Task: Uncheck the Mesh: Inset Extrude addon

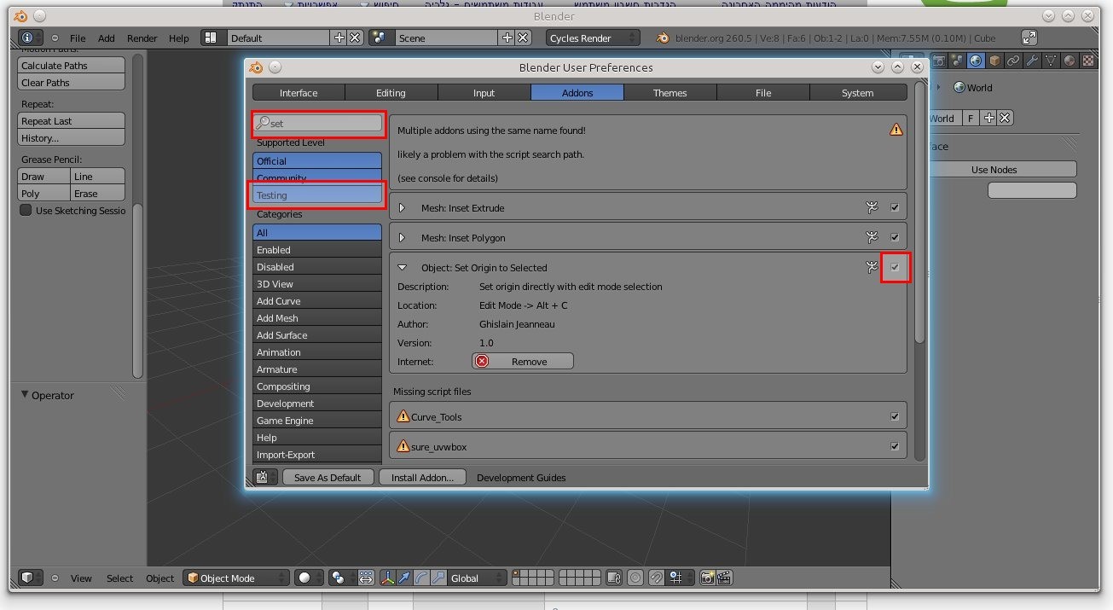Action: point(895,207)
